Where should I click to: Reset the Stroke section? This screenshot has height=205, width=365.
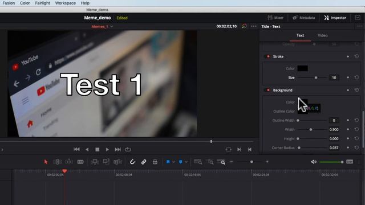pos(356,56)
